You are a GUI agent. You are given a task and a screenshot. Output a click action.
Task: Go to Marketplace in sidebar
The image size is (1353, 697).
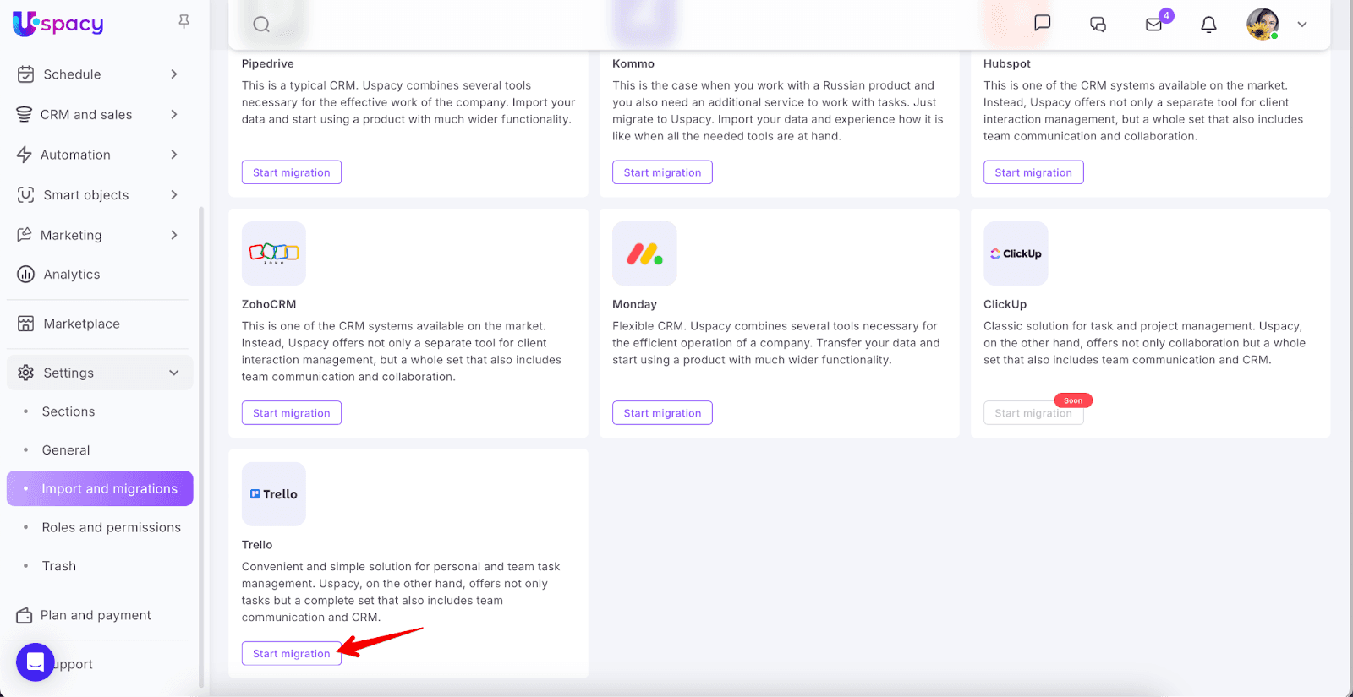tap(81, 324)
